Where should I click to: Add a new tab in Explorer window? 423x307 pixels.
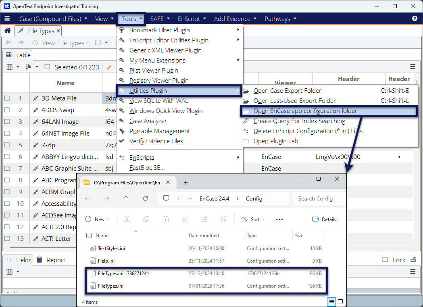185,183
